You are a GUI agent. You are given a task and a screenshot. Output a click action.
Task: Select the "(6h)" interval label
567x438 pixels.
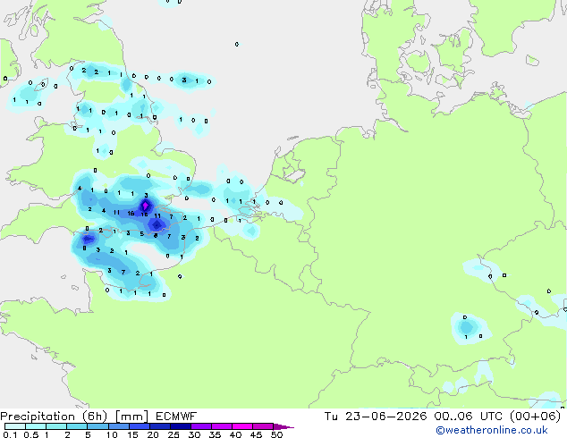click(95, 417)
